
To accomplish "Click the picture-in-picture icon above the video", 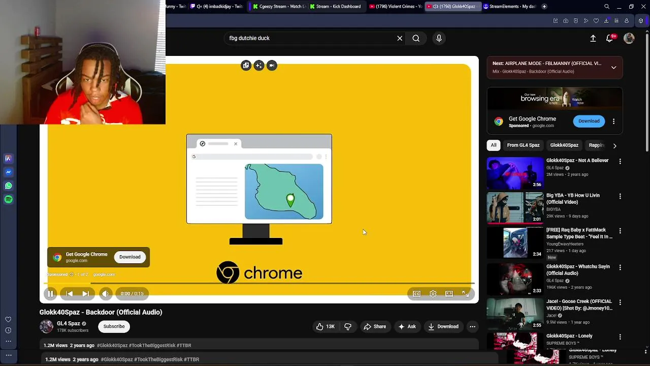I will click(x=246, y=66).
